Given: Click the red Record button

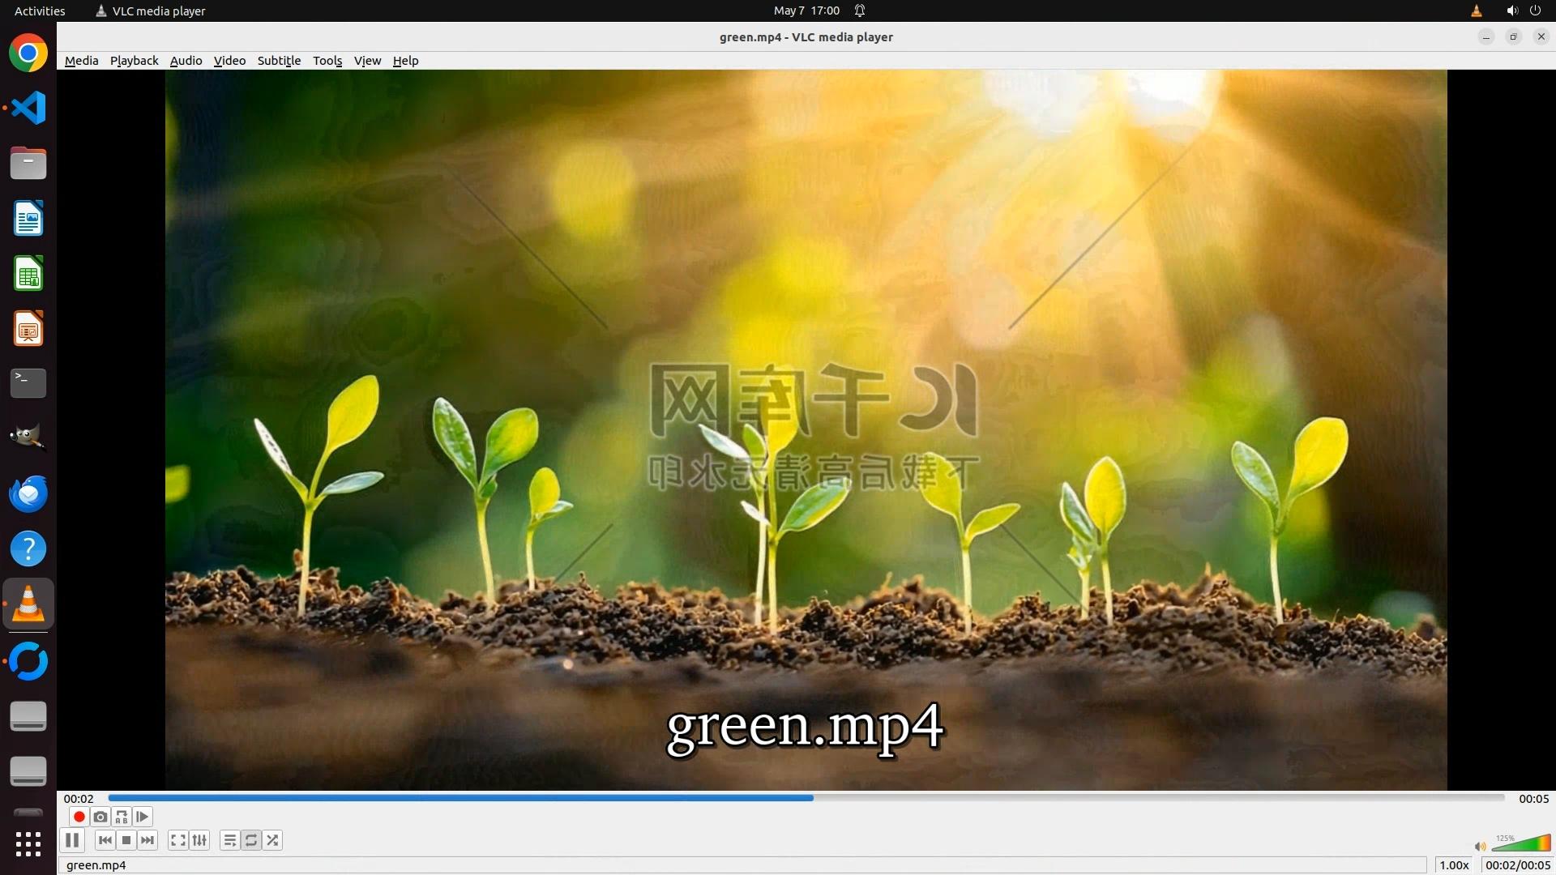Looking at the screenshot, I should (79, 817).
